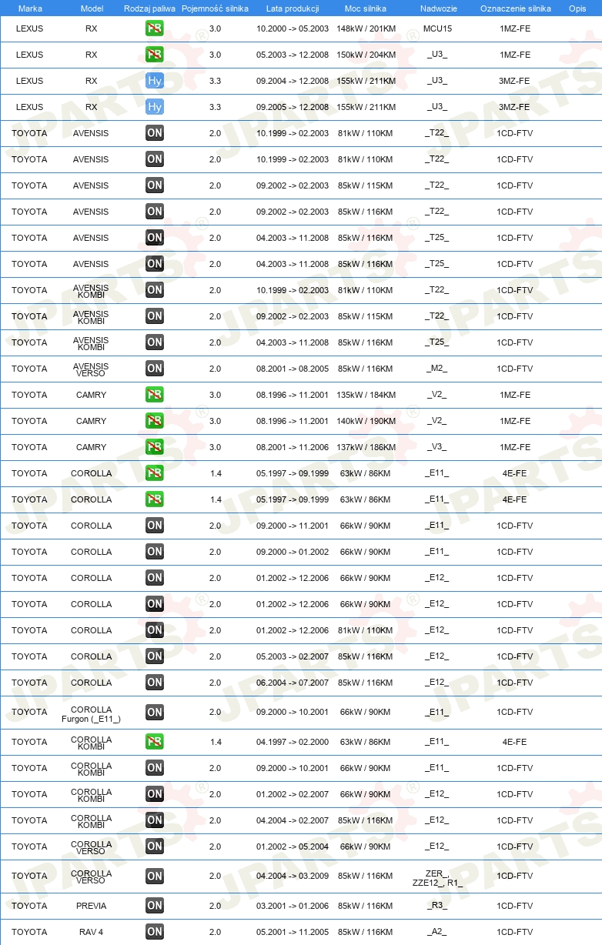This screenshot has height=945, width=602.
Task: Select the RAV 4 model cell
Action: click(x=92, y=932)
